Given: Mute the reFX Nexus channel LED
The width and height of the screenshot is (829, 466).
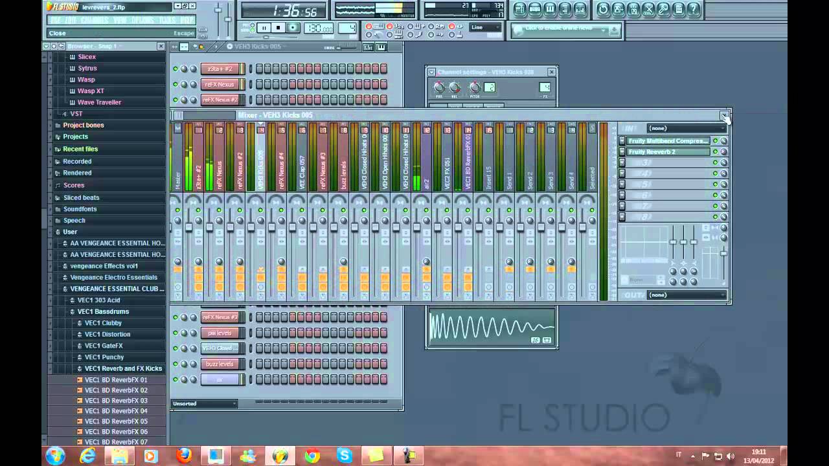Looking at the screenshot, I should [175, 85].
